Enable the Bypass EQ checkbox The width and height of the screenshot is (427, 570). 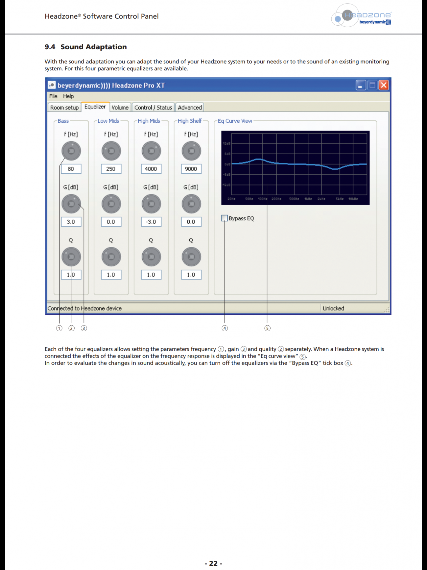tap(225, 218)
